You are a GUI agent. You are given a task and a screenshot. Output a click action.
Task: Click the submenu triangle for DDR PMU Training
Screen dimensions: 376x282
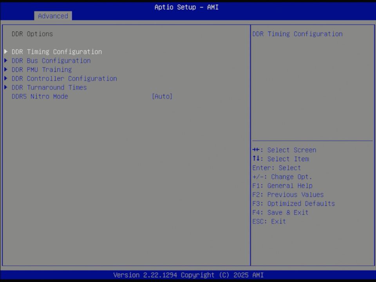(x=5, y=69)
